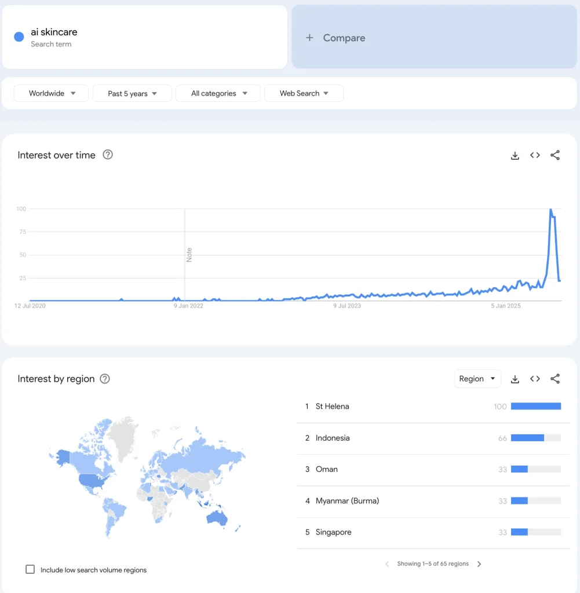Click the blue ai skincare color dot
580x593 pixels.
[x=19, y=37]
